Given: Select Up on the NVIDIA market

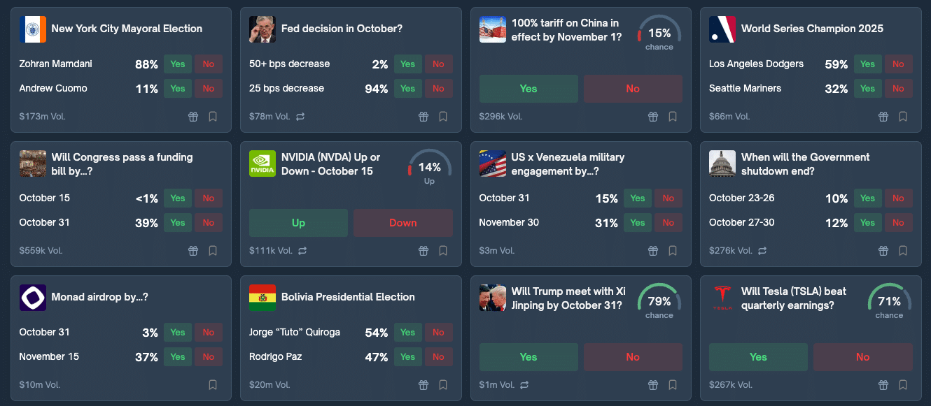Looking at the screenshot, I should tap(298, 223).
